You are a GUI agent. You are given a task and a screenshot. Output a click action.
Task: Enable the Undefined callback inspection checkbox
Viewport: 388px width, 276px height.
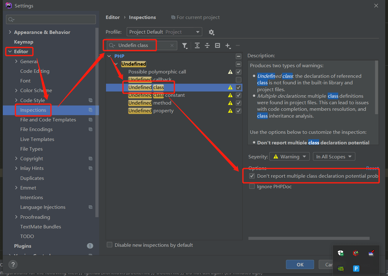(238, 80)
